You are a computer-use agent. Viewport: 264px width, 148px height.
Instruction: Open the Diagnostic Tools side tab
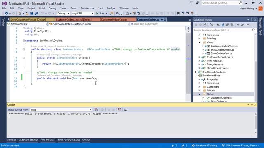261,26
